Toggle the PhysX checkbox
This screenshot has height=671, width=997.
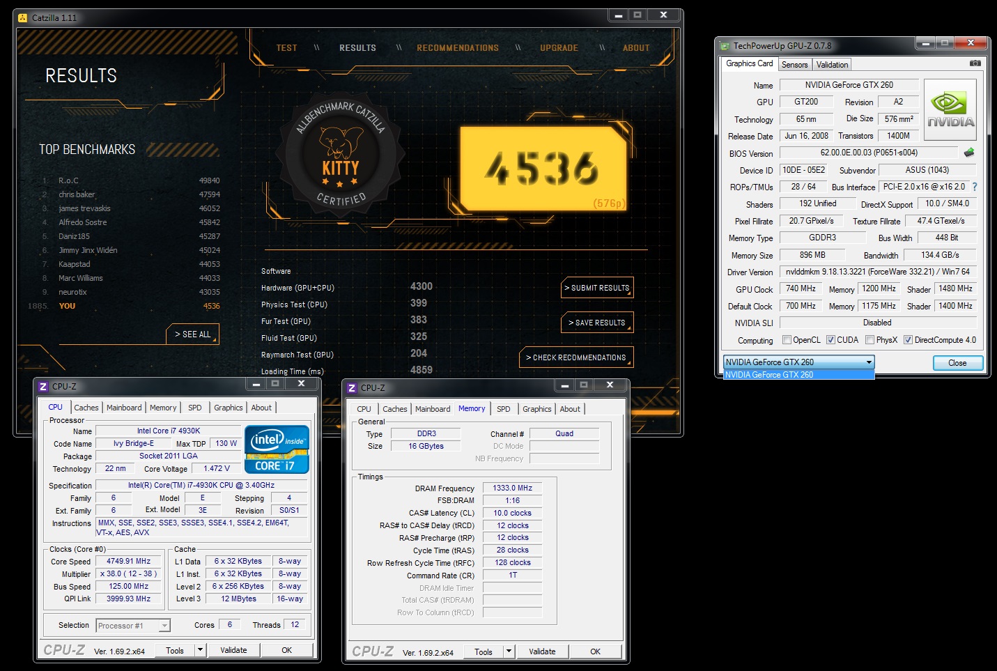pos(870,340)
